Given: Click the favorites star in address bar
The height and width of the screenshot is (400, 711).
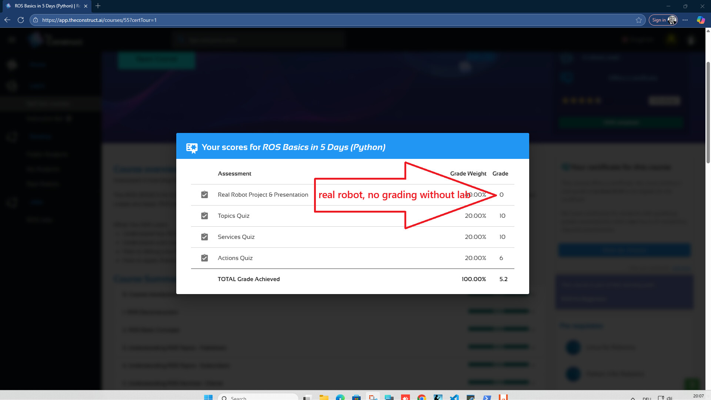Looking at the screenshot, I should (639, 20).
